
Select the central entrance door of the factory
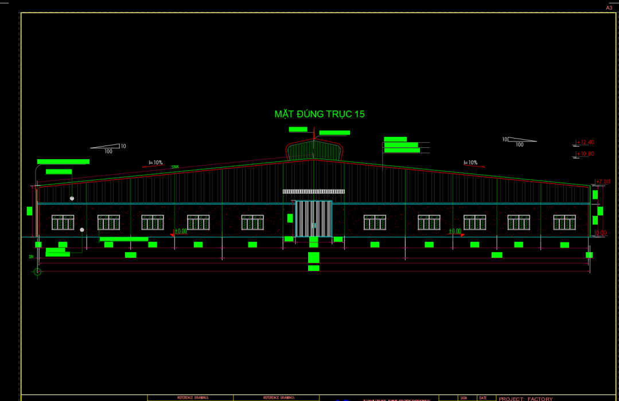click(x=314, y=219)
